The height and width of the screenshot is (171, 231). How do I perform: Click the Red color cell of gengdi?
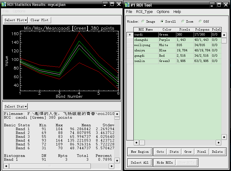click(x=167, y=56)
